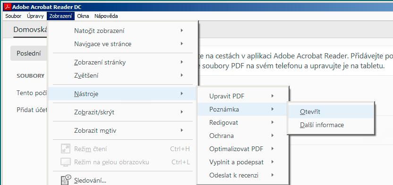Click the Režim čtení icon
Viewport: 393px width, 185px height.
[x=66, y=149]
